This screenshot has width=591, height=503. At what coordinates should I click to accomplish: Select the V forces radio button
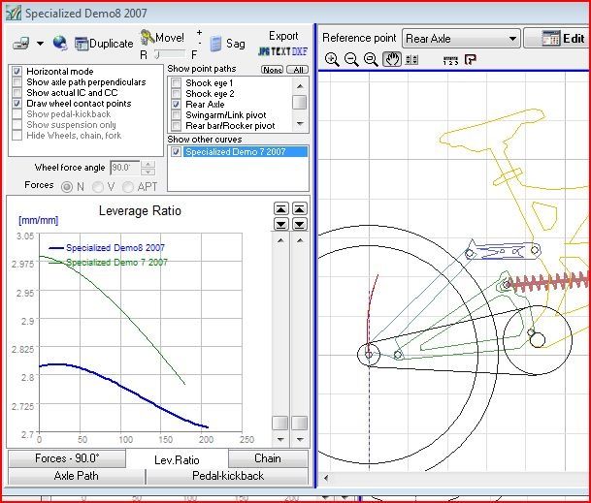97,187
